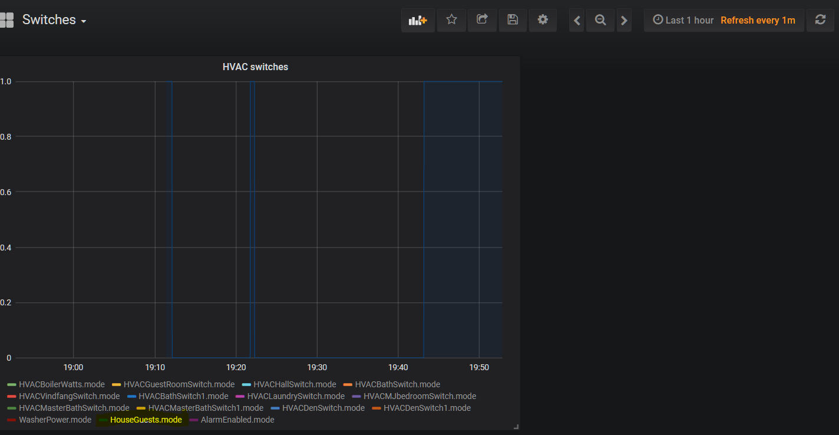The image size is (839, 435).
Task: Toggle AlarmEnabled.mode series in legend
Action: (x=237, y=420)
